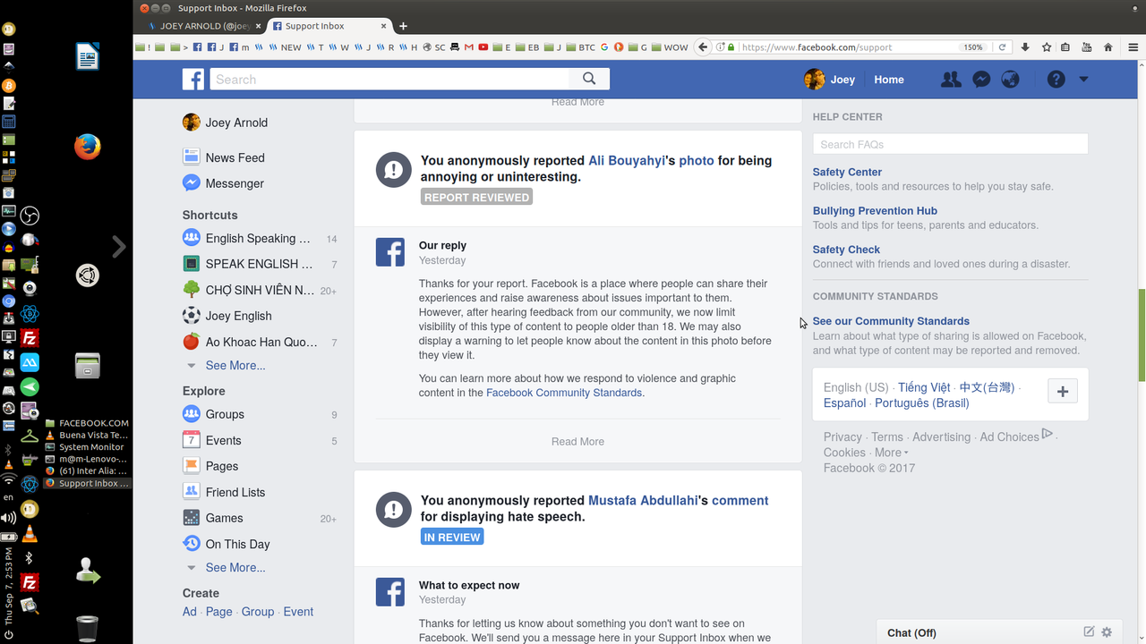The height and width of the screenshot is (644, 1146).
Task: Expand the account settings dropdown arrow
Action: [1083, 80]
